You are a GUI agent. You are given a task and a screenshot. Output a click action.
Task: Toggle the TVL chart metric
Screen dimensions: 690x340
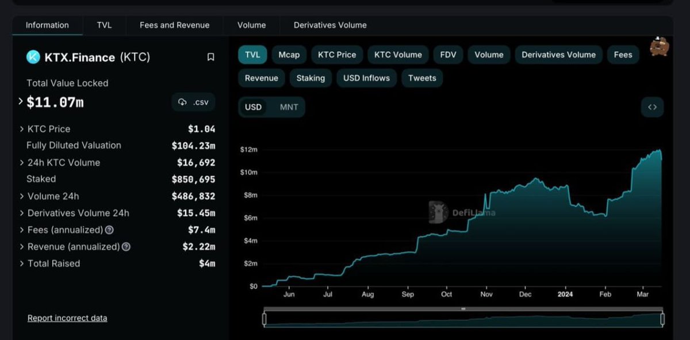(252, 55)
